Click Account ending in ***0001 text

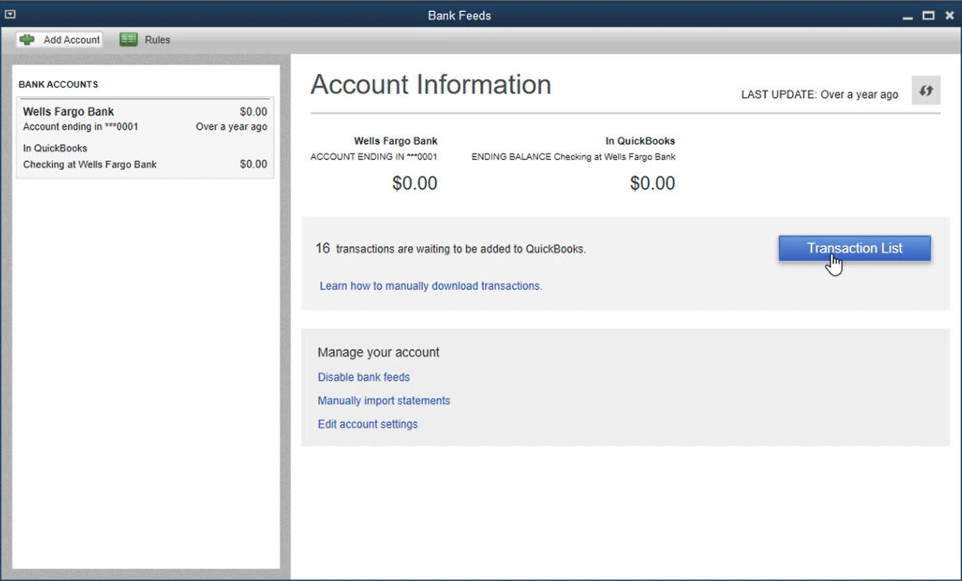tap(81, 126)
